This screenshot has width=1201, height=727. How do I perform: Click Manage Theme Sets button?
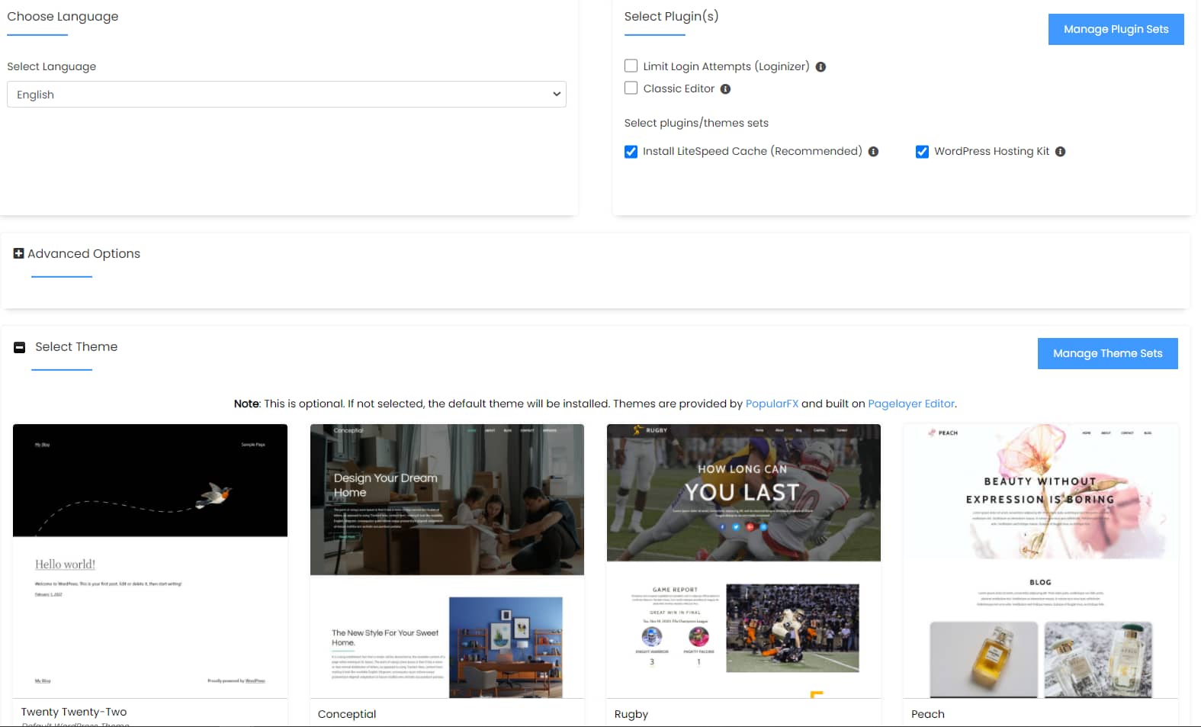coord(1107,353)
